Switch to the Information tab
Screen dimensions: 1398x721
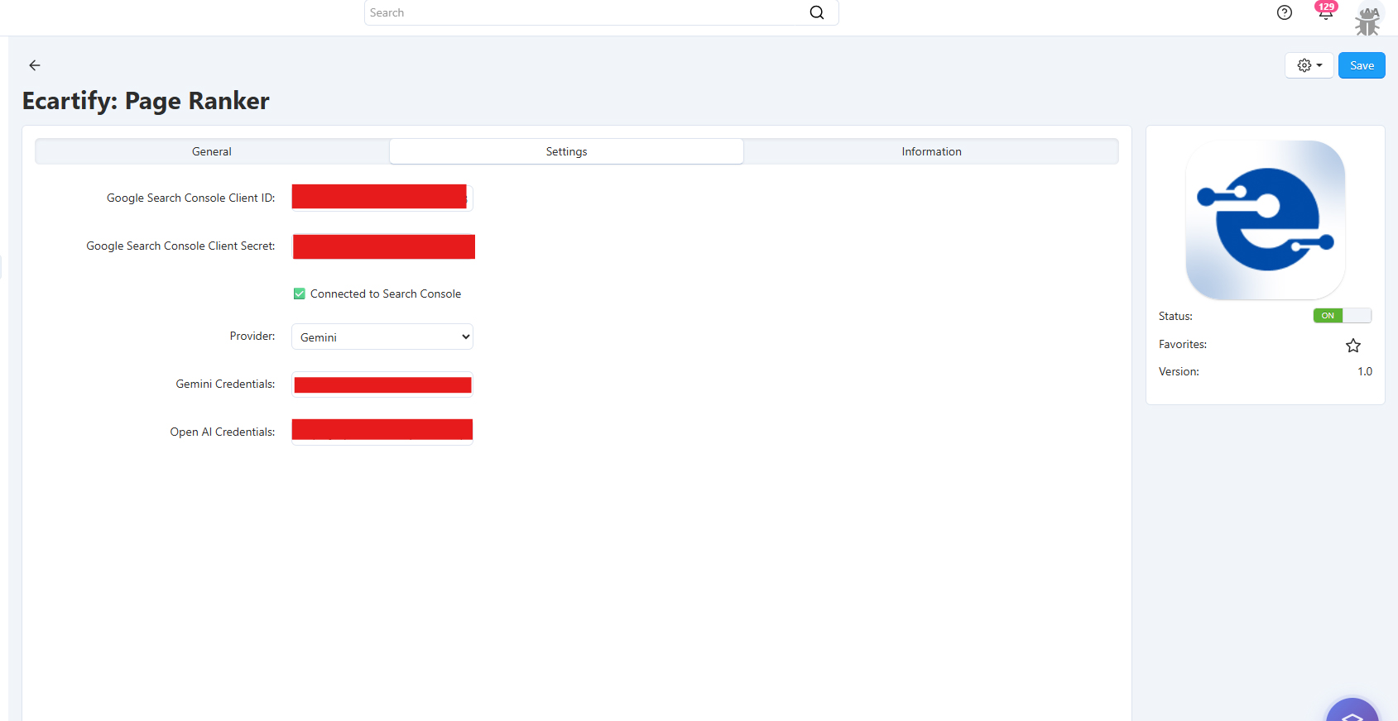click(x=931, y=151)
